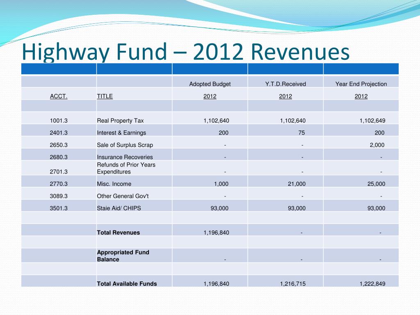
Task: Click account number 3089.3
Action: (59, 196)
